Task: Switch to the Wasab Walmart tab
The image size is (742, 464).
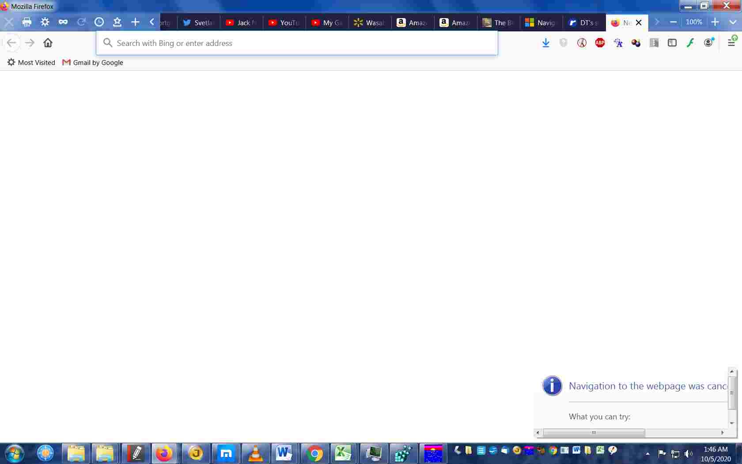Action: pyautogui.click(x=370, y=23)
